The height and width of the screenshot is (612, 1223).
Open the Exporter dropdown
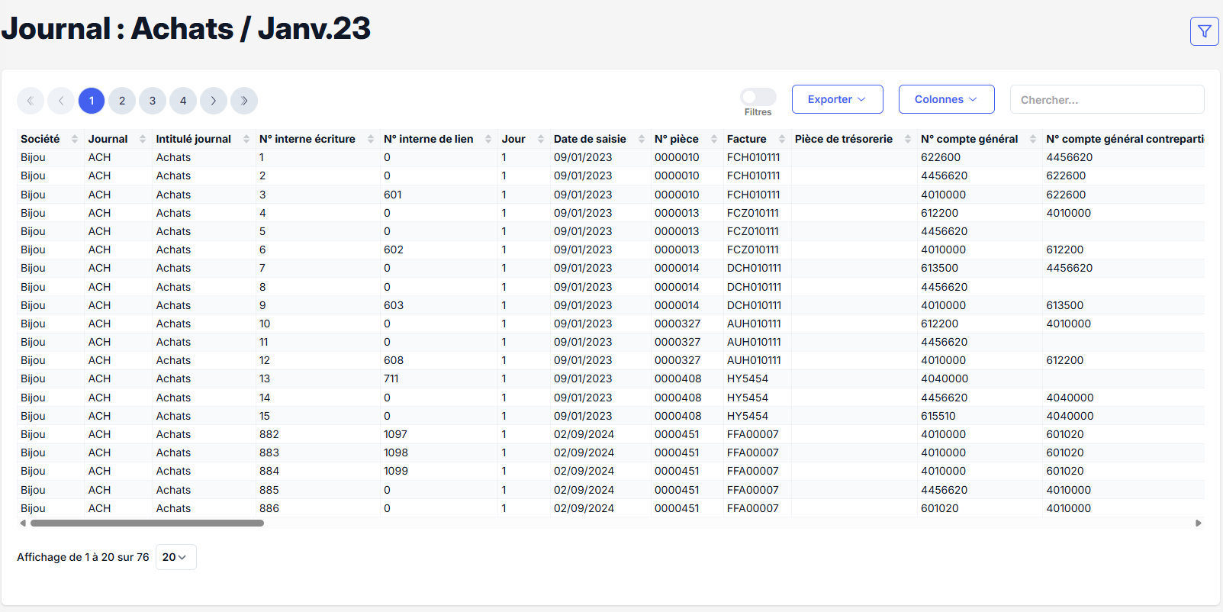coord(837,99)
